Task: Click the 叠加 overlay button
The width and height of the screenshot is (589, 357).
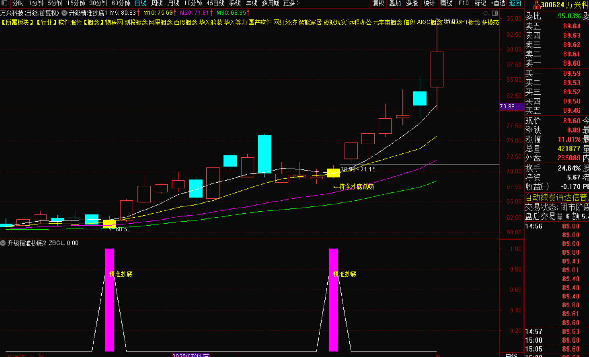Action: point(395,4)
